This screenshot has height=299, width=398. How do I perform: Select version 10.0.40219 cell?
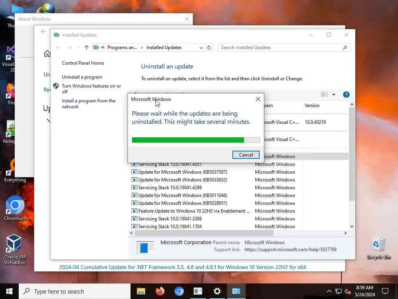[x=315, y=122]
